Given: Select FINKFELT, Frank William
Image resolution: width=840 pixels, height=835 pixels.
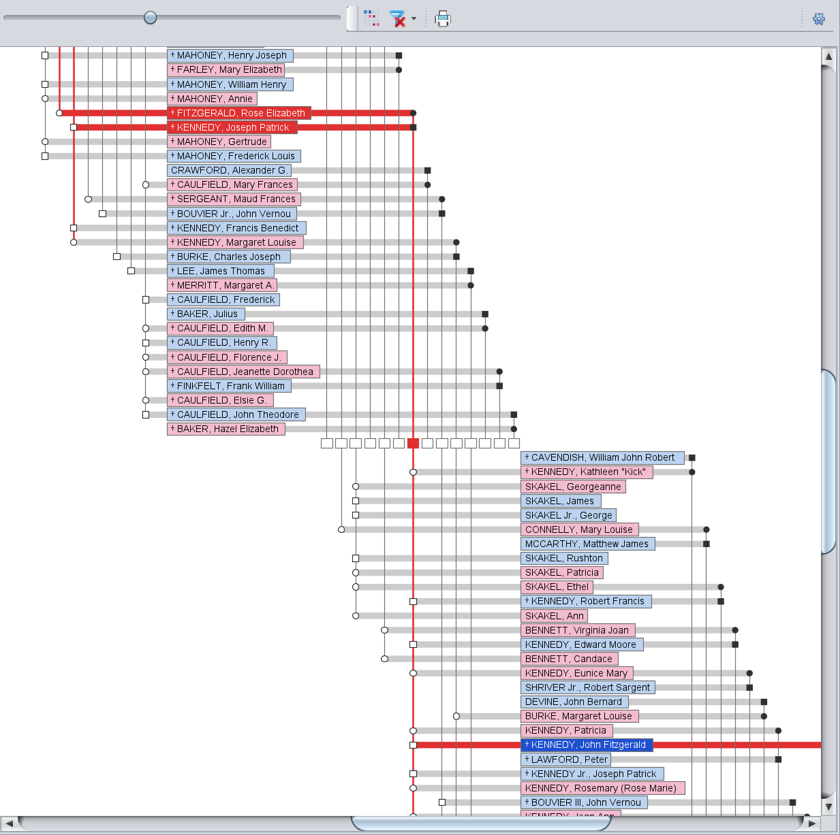Looking at the screenshot, I should (x=230, y=386).
